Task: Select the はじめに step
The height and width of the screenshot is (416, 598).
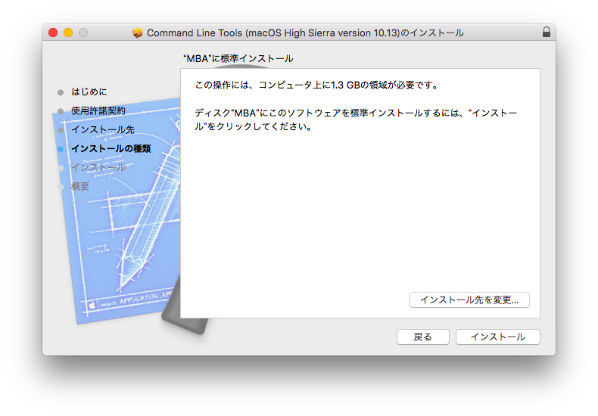Action: 89,92
